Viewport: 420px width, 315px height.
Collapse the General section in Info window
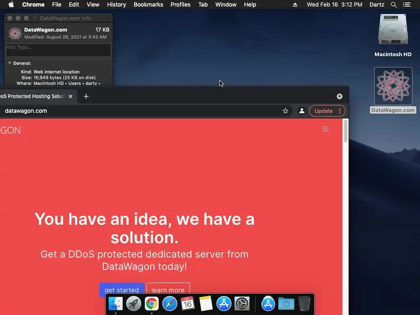pos(9,63)
